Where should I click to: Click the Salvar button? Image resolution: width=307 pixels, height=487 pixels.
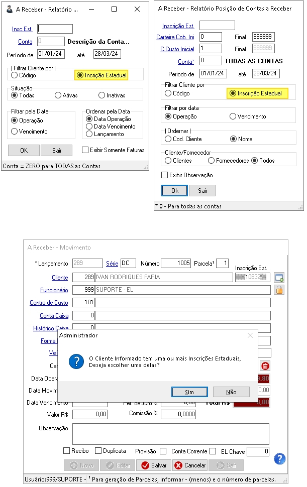tap(154, 465)
